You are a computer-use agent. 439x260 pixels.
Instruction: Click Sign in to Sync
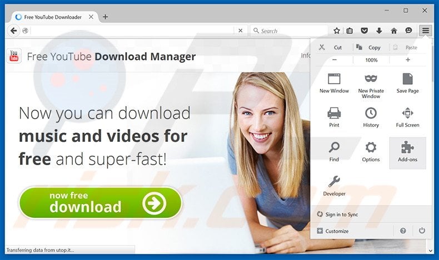(371, 215)
